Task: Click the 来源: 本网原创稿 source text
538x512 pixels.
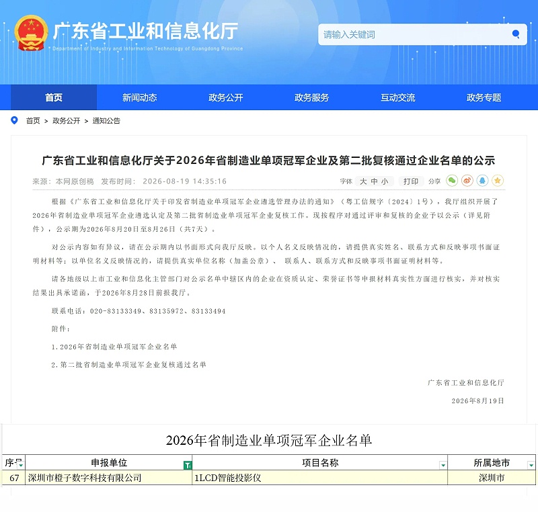Action: pos(63,181)
